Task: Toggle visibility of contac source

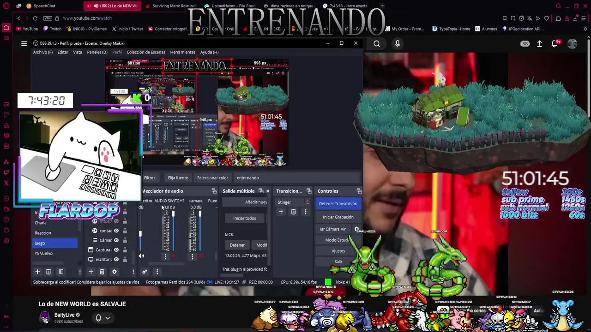Action: tap(116, 231)
